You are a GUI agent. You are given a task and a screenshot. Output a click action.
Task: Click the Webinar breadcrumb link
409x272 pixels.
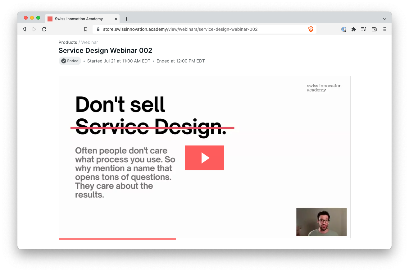(x=89, y=42)
